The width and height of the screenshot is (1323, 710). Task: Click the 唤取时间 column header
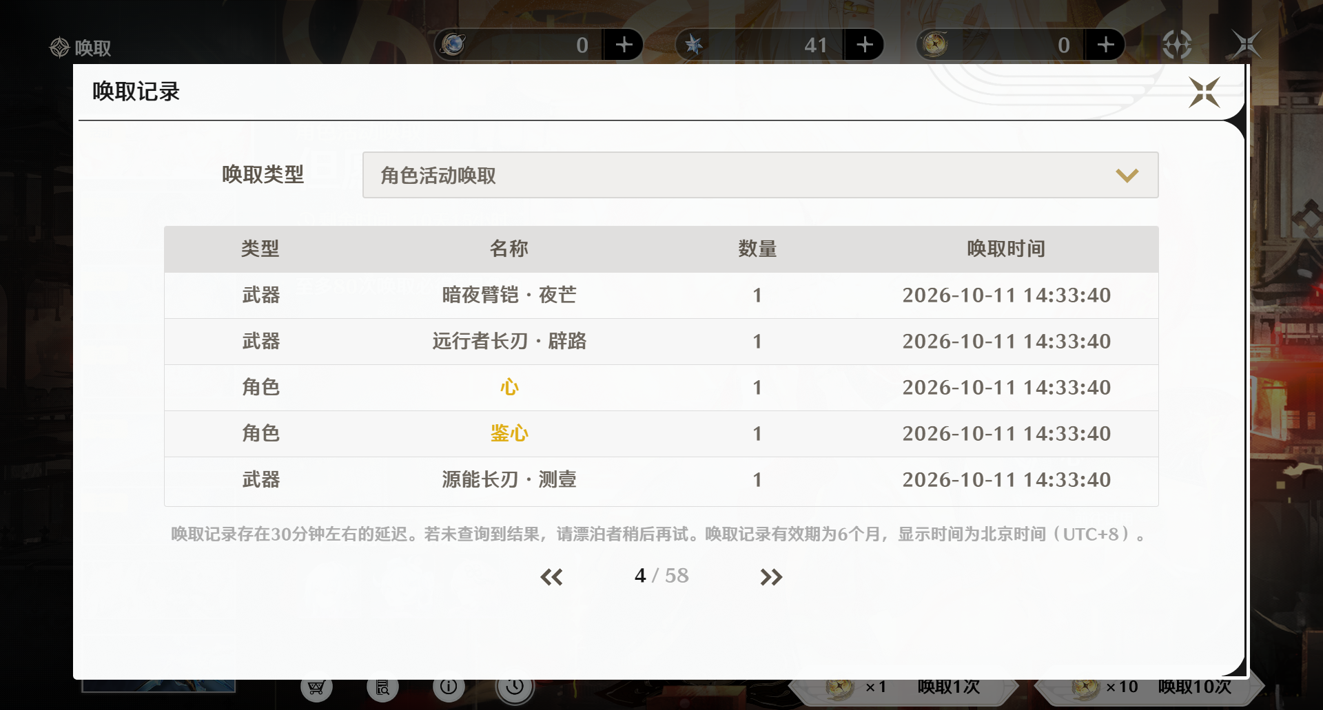[x=1007, y=249]
